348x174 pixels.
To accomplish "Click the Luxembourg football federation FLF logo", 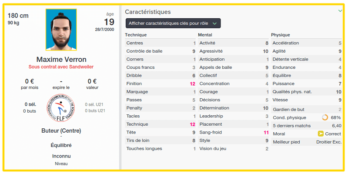I will 61,107.
